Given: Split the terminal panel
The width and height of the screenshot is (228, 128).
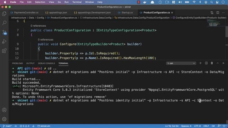Looking at the screenshot, I should [x=206, y=63].
